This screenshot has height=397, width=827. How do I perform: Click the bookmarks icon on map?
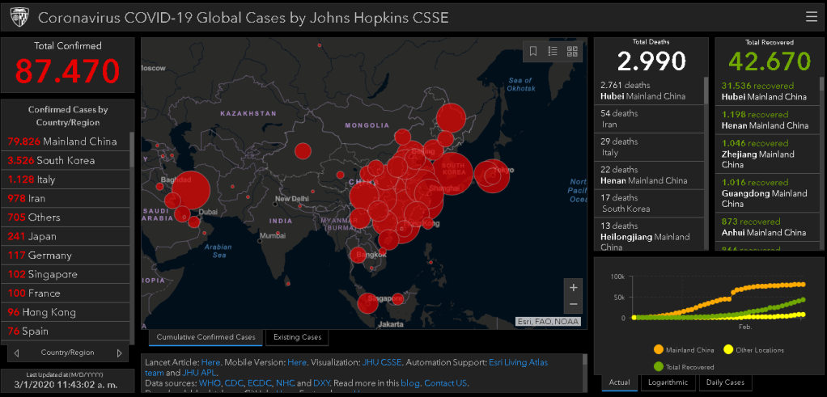(x=533, y=51)
